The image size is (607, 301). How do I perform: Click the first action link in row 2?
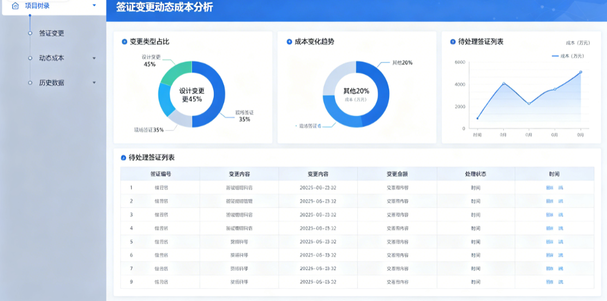[549, 201]
